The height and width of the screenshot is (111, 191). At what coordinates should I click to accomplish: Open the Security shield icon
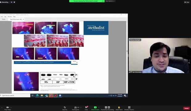point(65,107)
